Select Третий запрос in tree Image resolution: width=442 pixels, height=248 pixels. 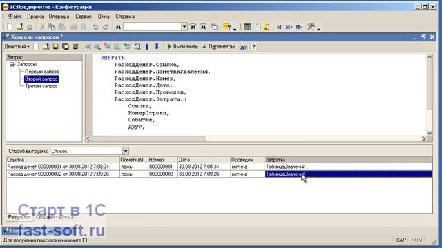click(41, 86)
